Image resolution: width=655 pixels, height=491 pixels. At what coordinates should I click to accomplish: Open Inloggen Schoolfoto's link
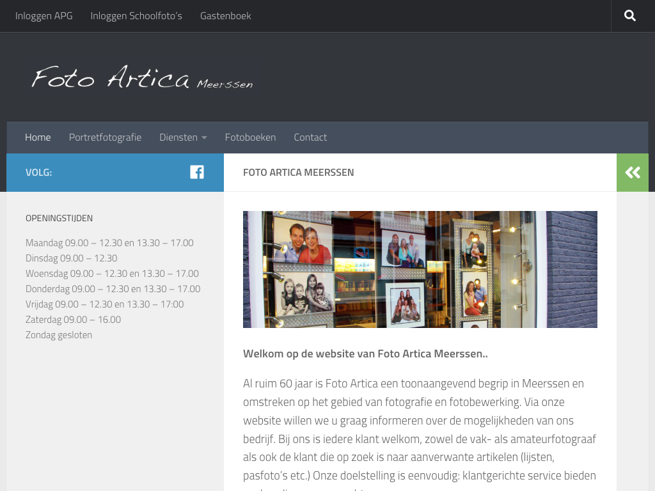[x=136, y=16]
